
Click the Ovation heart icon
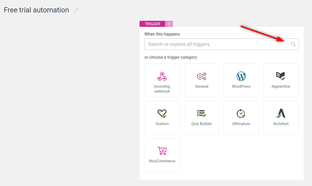pos(162,114)
